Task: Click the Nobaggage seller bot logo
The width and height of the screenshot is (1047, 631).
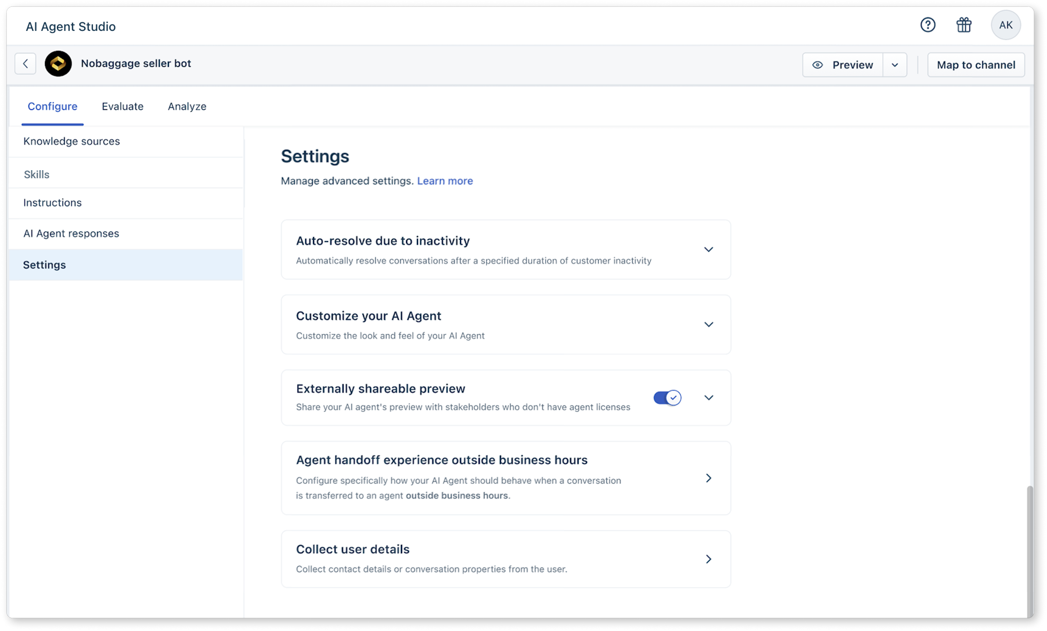Action: [58, 64]
